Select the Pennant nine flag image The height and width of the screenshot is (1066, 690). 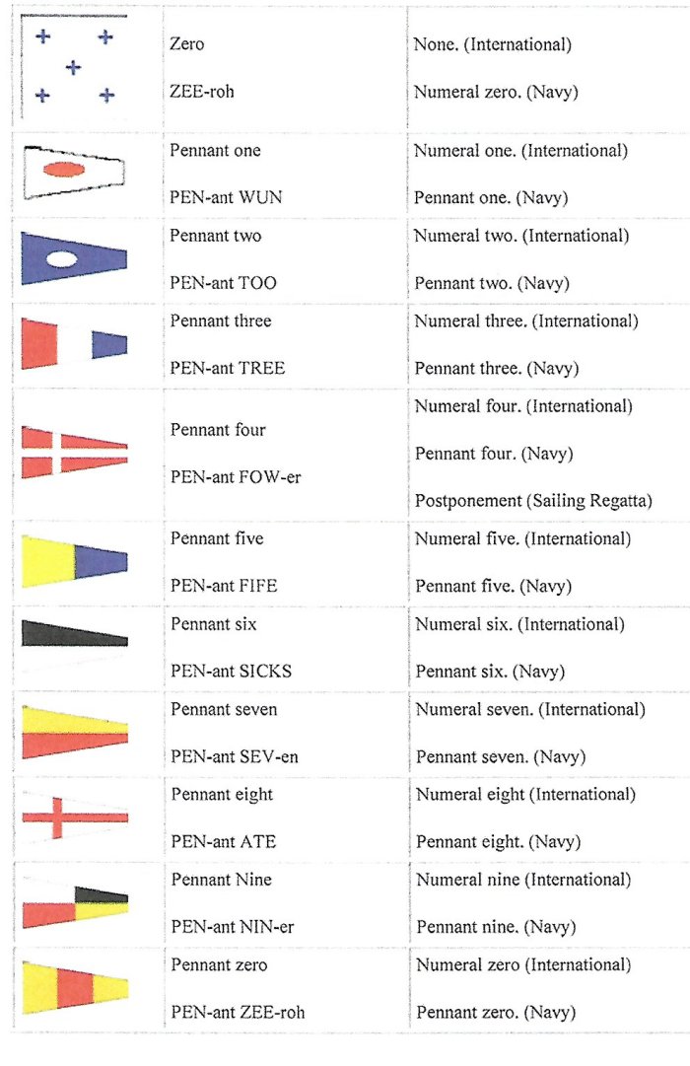(75, 903)
